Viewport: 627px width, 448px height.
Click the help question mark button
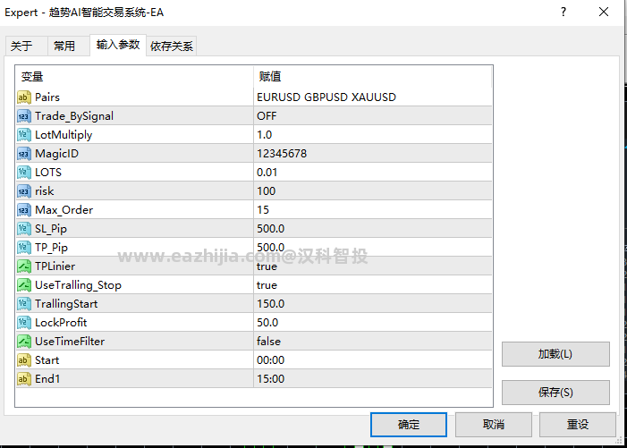(563, 12)
